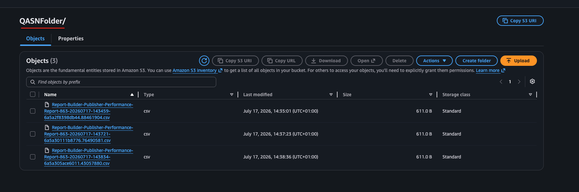The image size is (579, 192).
Task: Check the box for report 143459 csv
Action: click(33, 111)
